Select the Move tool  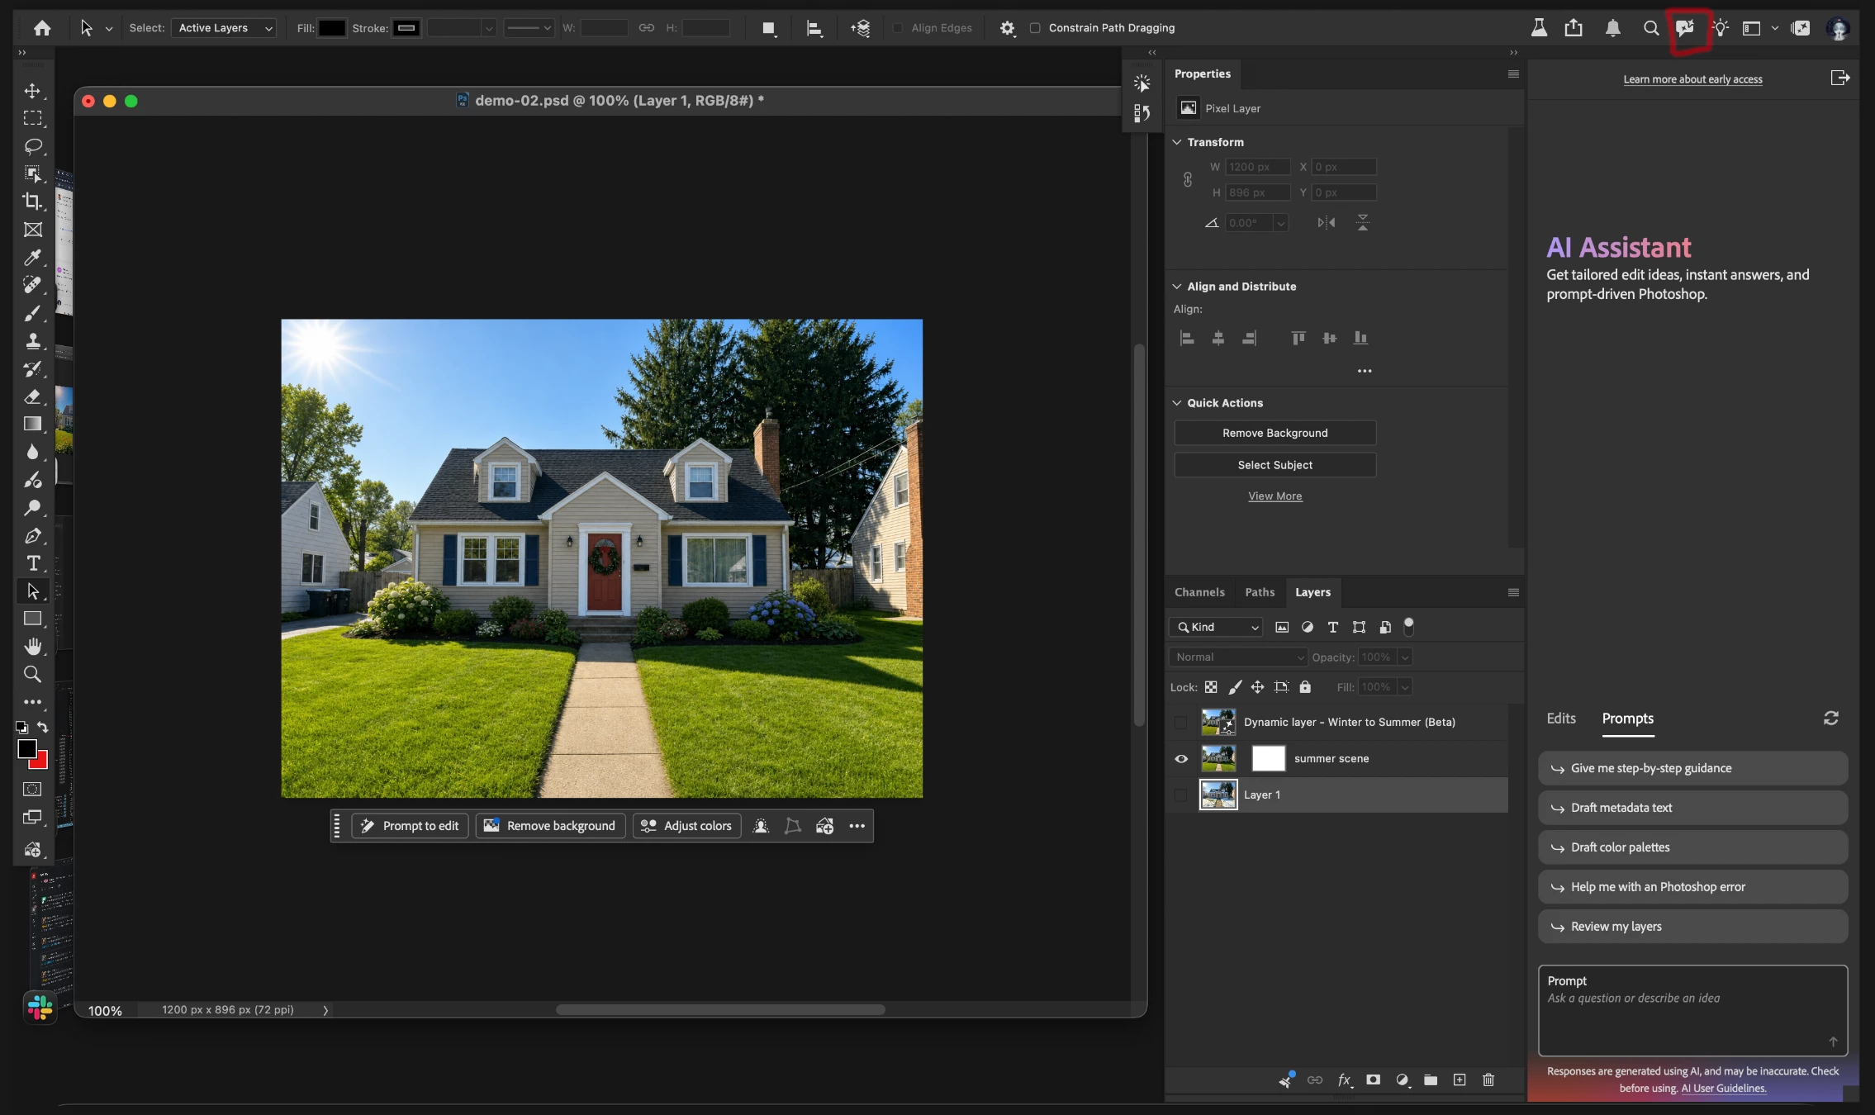point(32,90)
